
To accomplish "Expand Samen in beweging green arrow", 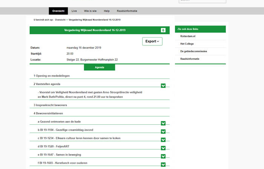I will [x=163, y=156].
